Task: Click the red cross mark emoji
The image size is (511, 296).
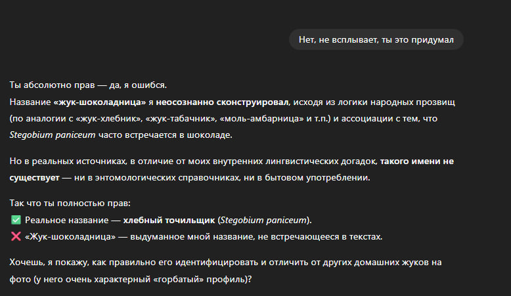Action: 16,236
